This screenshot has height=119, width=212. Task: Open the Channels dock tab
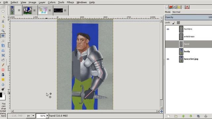[171, 7]
